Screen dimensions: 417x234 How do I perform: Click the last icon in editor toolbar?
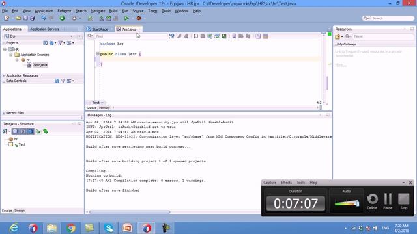[265, 36]
